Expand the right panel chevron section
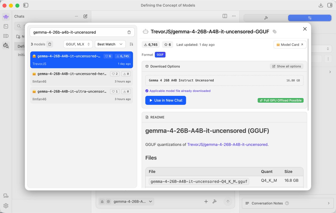The width and height of the screenshot is (336, 213). pos(330,72)
